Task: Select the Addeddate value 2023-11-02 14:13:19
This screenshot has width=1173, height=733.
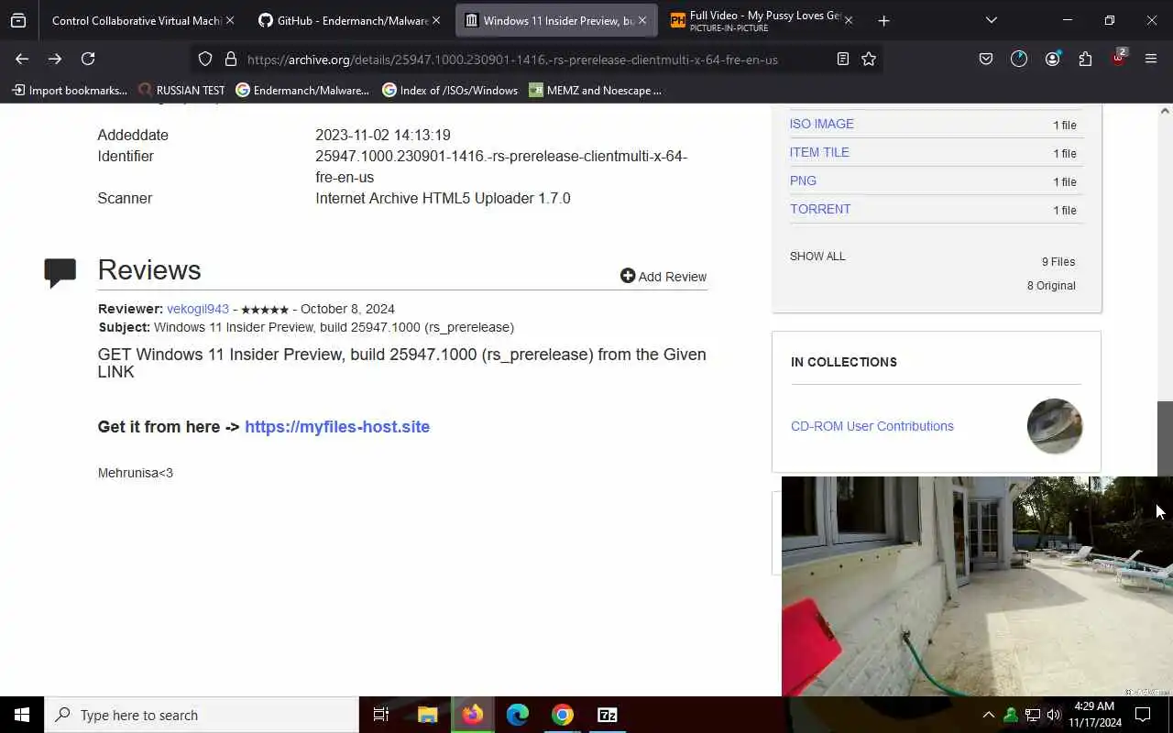Action: tap(383, 135)
